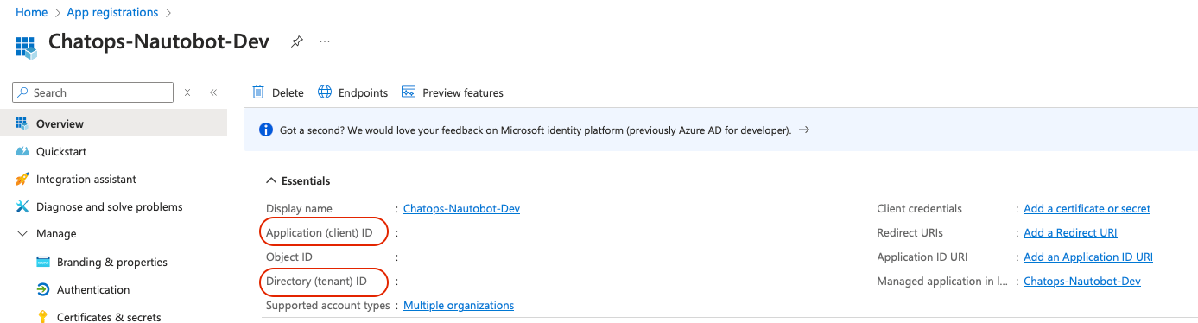Click the Endpoints toolbar button
The image size is (1198, 323).
pos(353,92)
